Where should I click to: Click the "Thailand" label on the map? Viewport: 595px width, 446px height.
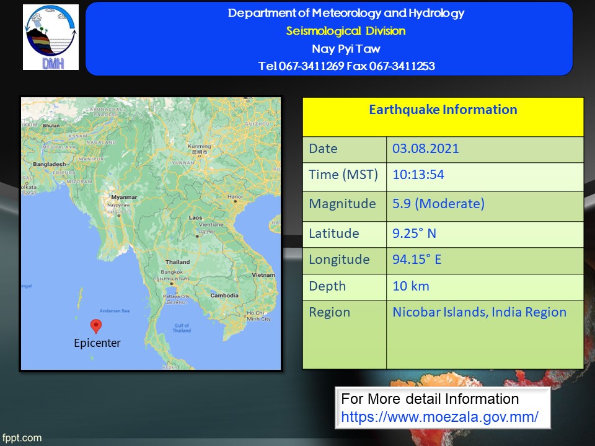coord(178,262)
